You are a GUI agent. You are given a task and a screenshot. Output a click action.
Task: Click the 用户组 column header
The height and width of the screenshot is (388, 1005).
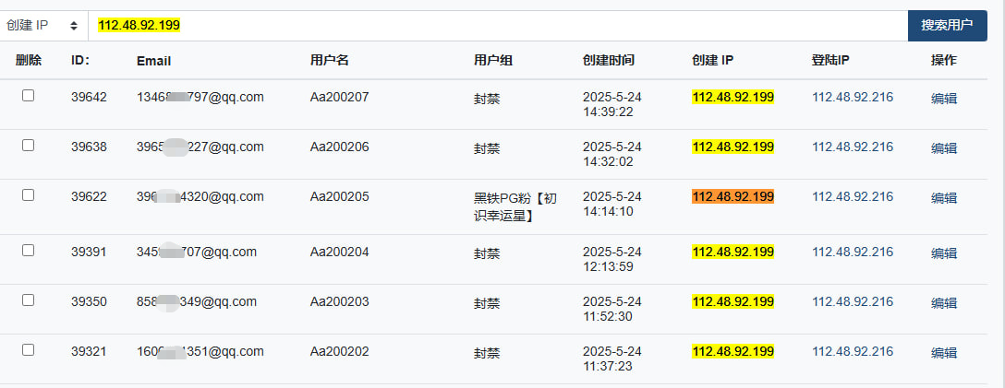click(493, 61)
